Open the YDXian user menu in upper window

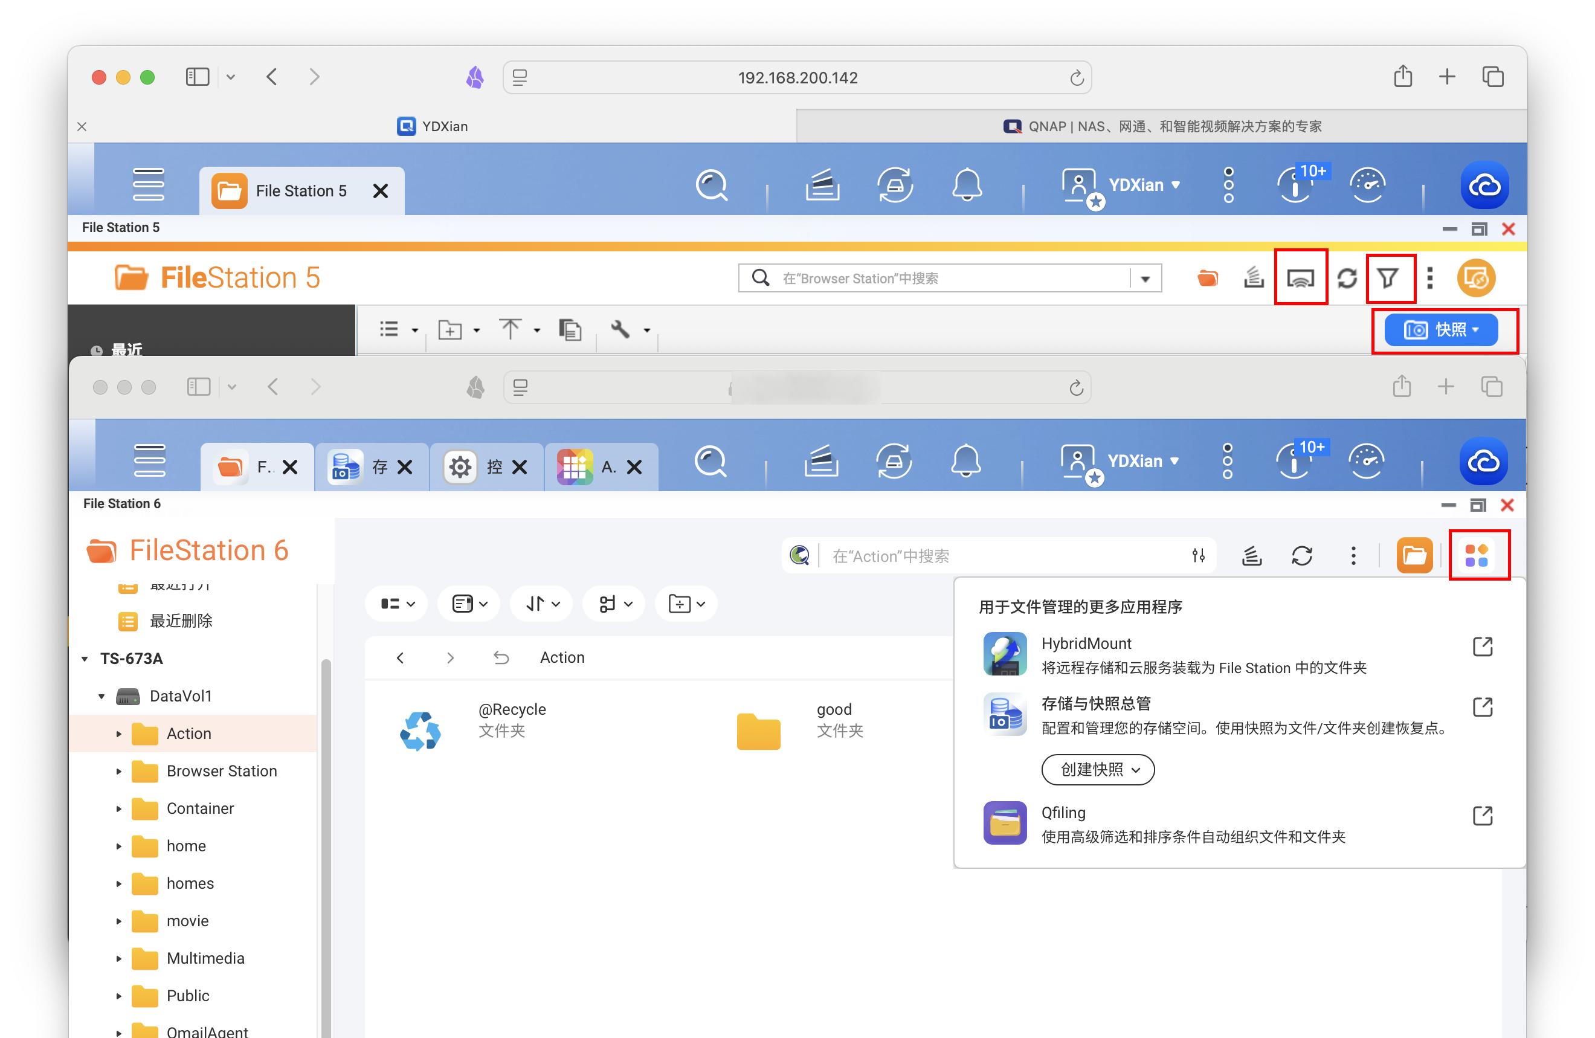[x=1121, y=185]
